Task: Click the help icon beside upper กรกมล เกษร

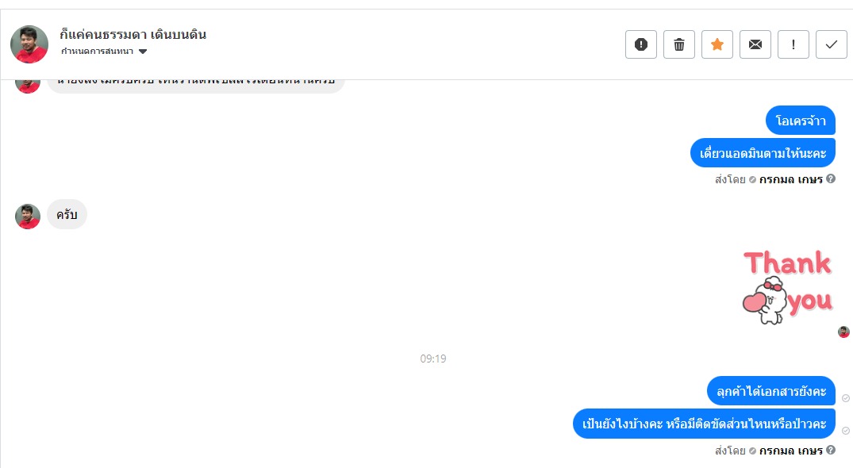Action: 831,178
